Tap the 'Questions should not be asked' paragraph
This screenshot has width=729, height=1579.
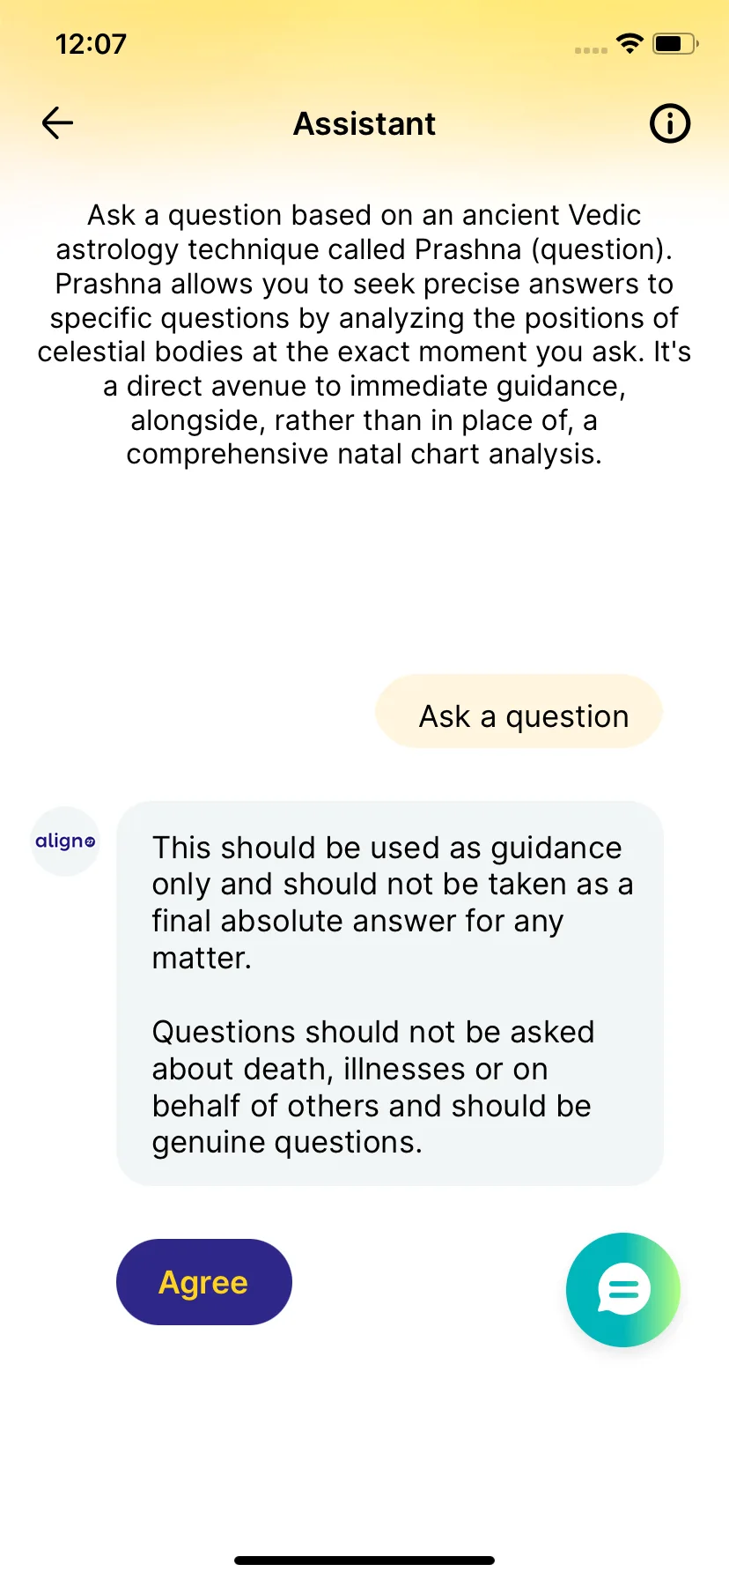373,1086
